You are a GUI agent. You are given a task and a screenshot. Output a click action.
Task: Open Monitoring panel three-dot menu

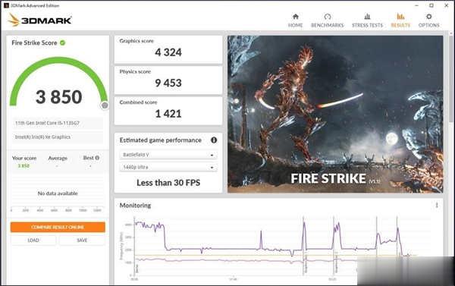[437, 206]
